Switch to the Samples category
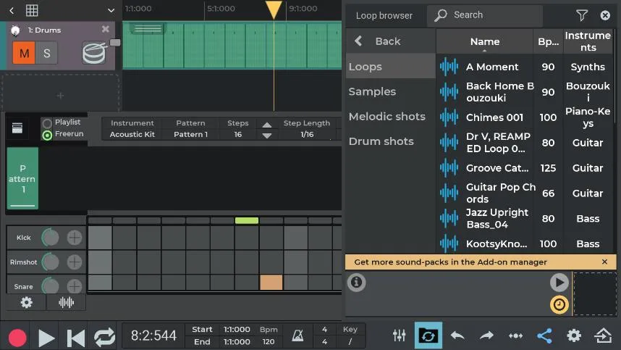 [x=372, y=91]
